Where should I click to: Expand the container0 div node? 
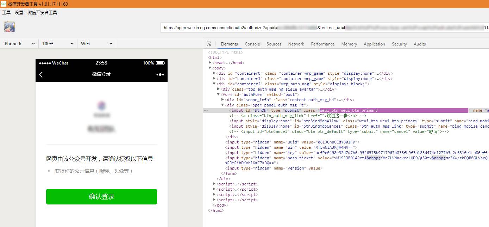[214, 73]
